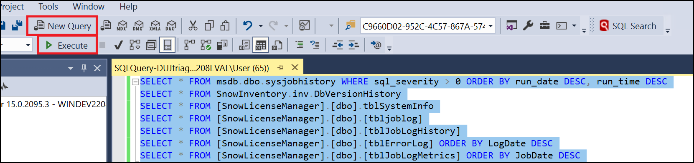Open Object Explorer window position dropdown
694x163 pixels.
pyautogui.click(x=71, y=68)
